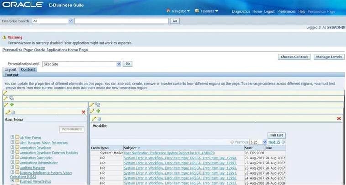Click pencil beside green plus in left column

coord(6,105)
